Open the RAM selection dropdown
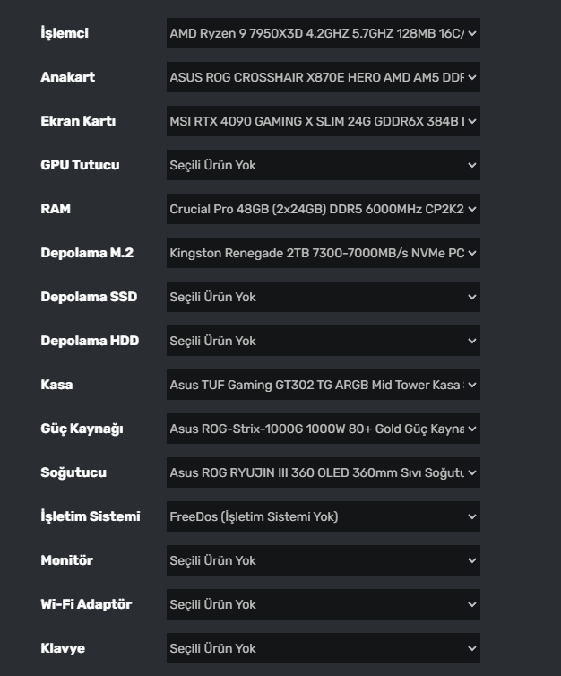Screen dimensions: 561x676 coord(323,210)
